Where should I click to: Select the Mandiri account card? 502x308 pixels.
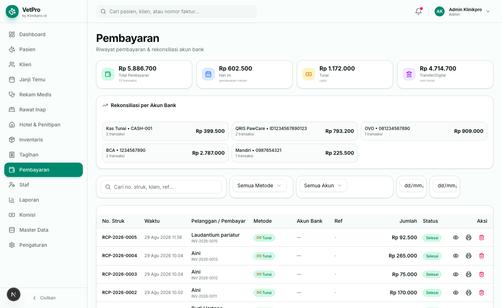tap(295, 153)
